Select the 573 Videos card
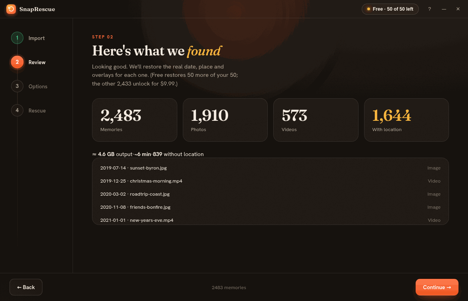The image size is (468, 301). coord(316,120)
